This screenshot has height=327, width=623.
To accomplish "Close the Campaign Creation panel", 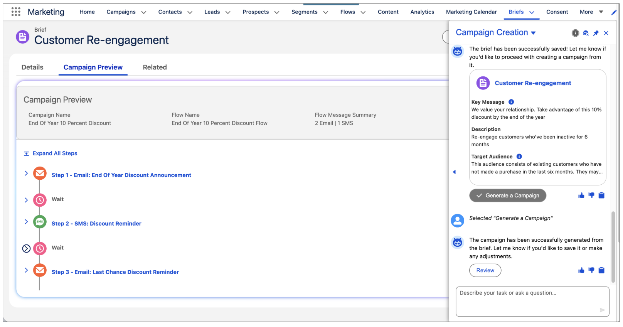I will [606, 33].
